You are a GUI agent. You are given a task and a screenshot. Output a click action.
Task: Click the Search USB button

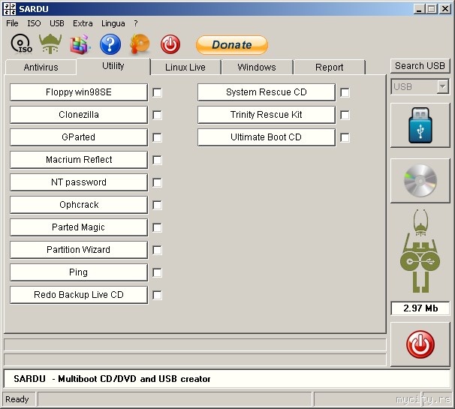pyautogui.click(x=420, y=66)
